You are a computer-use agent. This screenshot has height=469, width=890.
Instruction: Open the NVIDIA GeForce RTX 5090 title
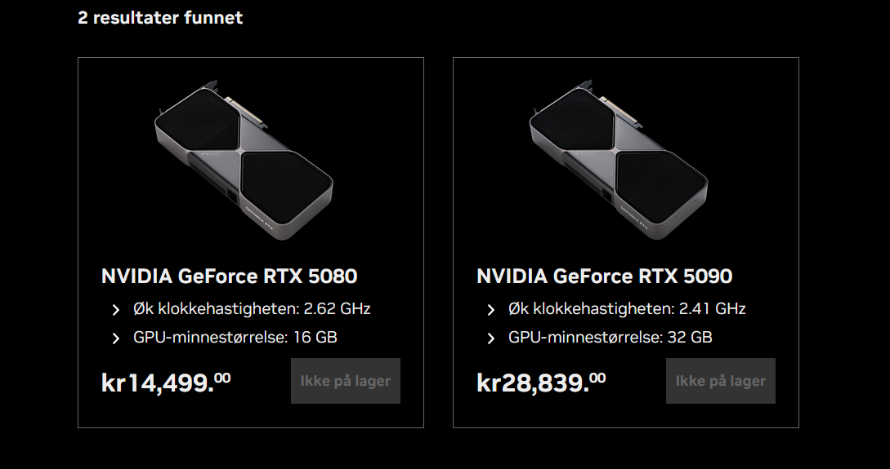[x=604, y=277]
